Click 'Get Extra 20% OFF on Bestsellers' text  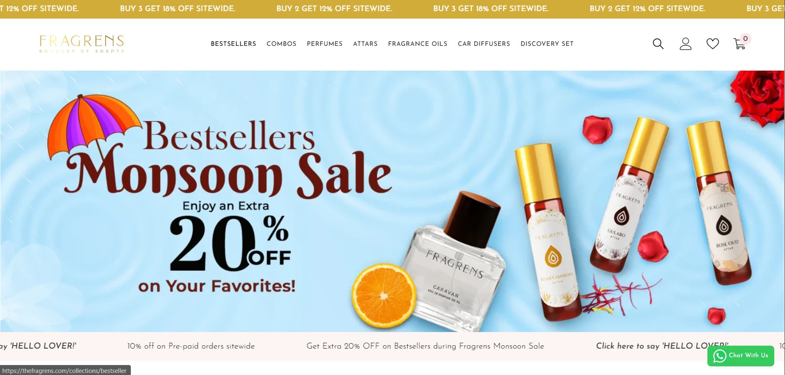click(425, 346)
